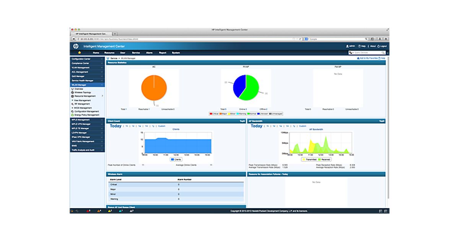Click the Query Devices search magnifier icon
Image resolution: width=459 pixels, height=241 pixels.
[383, 52]
